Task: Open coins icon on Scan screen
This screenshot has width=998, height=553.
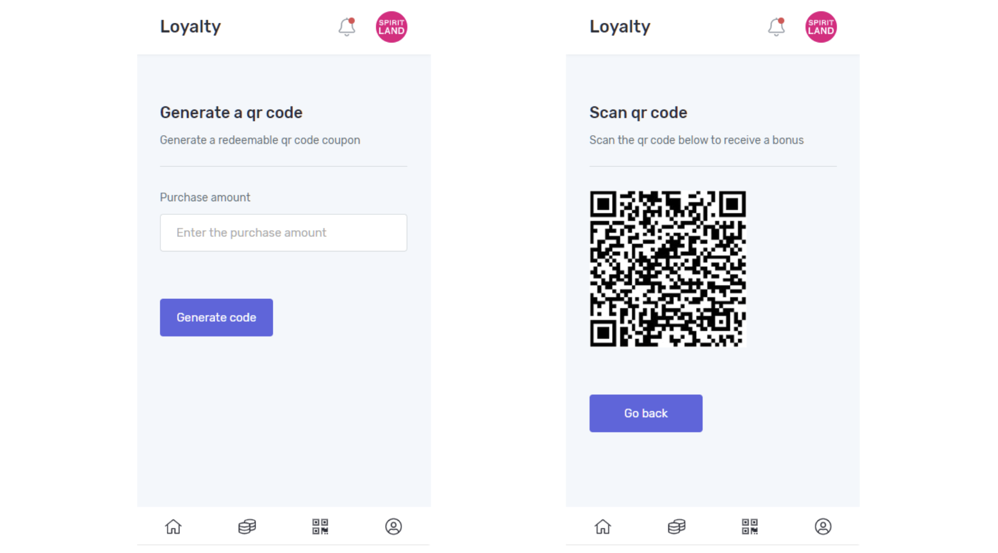Action: [676, 526]
